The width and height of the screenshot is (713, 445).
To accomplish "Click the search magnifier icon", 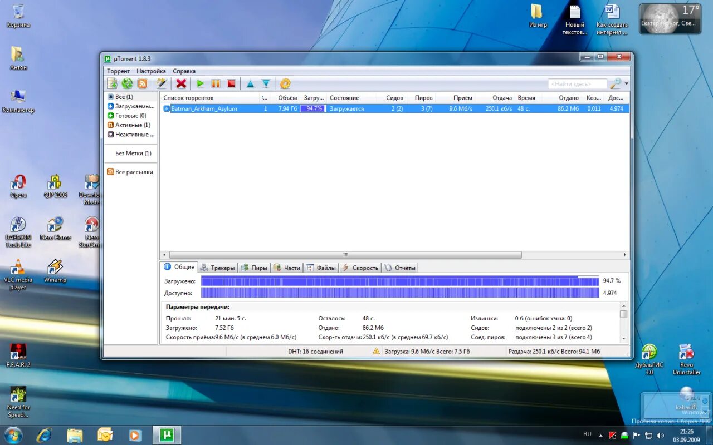I will tap(615, 83).
